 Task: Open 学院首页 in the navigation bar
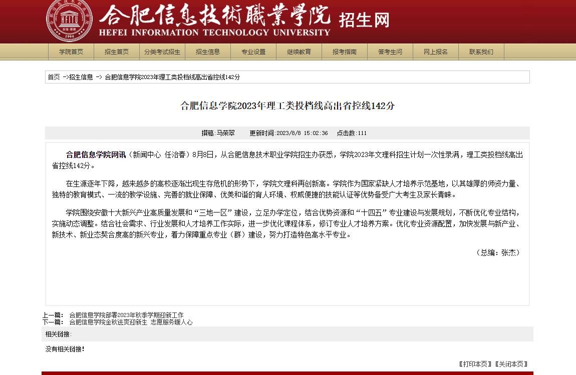pos(71,51)
